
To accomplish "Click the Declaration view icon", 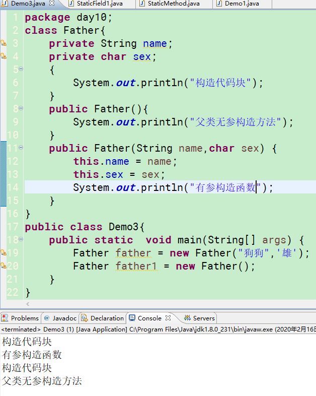I will pyautogui.click(x=84, y=318).
